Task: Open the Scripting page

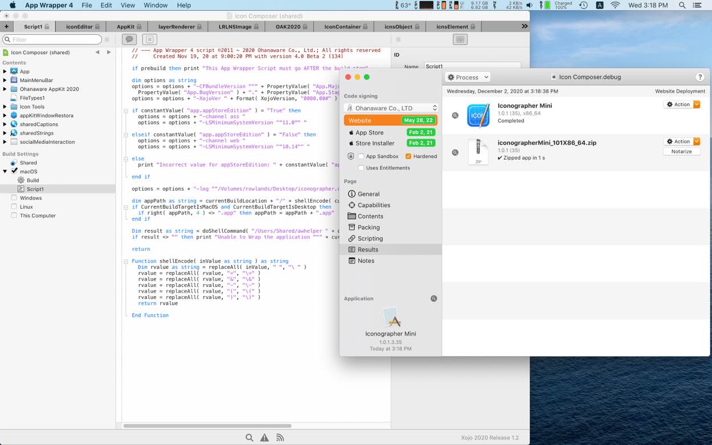Action: [391, 238]
